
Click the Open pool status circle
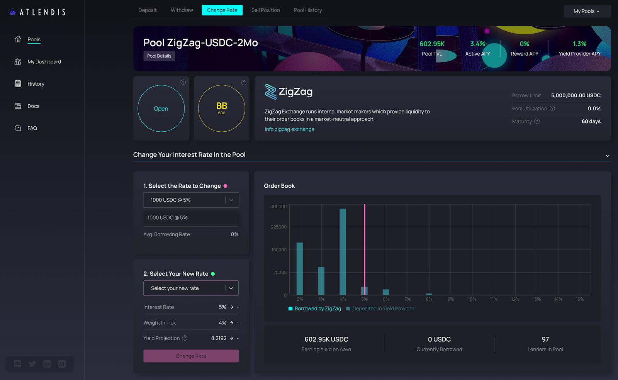click(x=161, y=109)
